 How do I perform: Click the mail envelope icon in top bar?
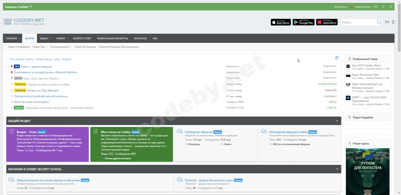[x=376, y=7]
